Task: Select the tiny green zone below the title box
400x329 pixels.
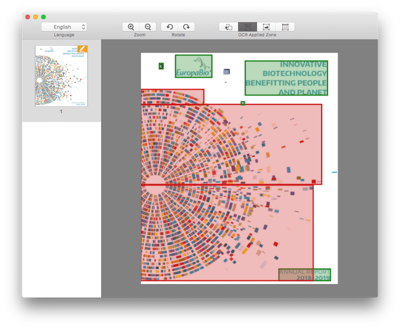Action: tap(243, 103)
